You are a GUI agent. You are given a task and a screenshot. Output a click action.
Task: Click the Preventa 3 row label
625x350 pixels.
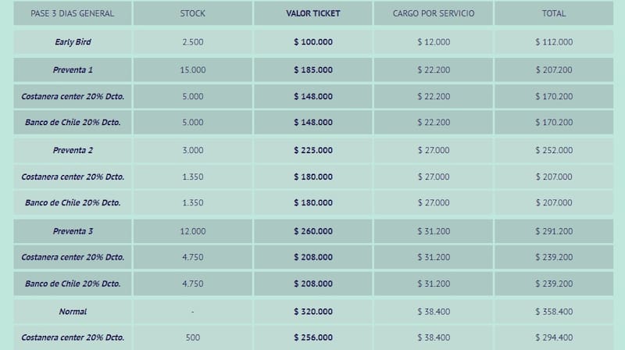(x=73, y=231)
